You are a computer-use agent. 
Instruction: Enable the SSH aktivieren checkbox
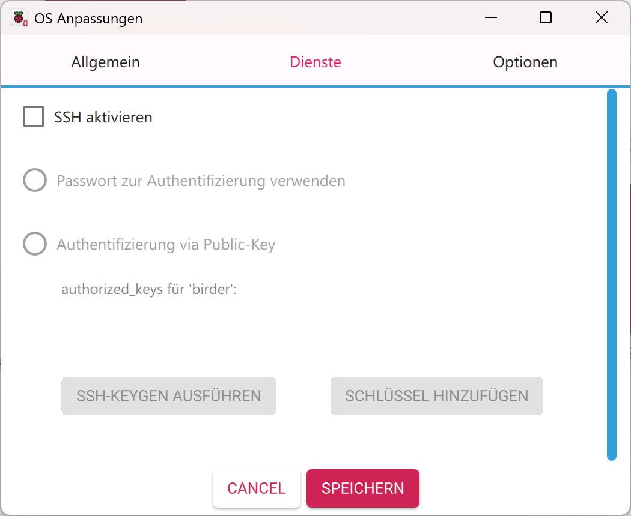(34, 116)
